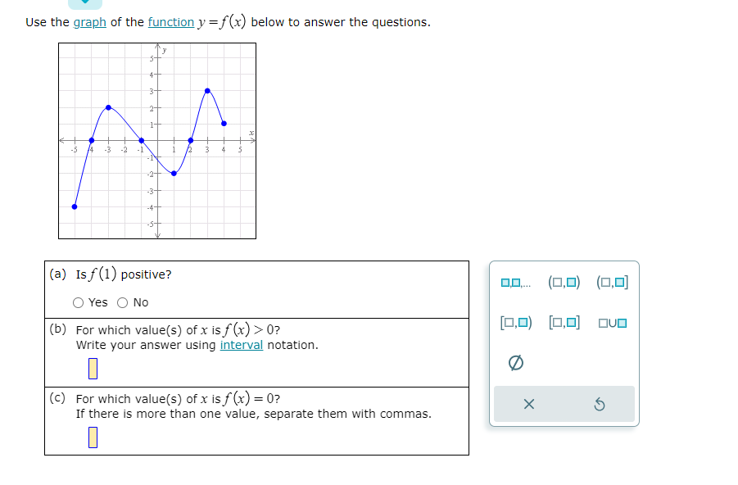Select the half-open interval (□,□] template
This screenshot has width=738, height=485.
point(612,281)
